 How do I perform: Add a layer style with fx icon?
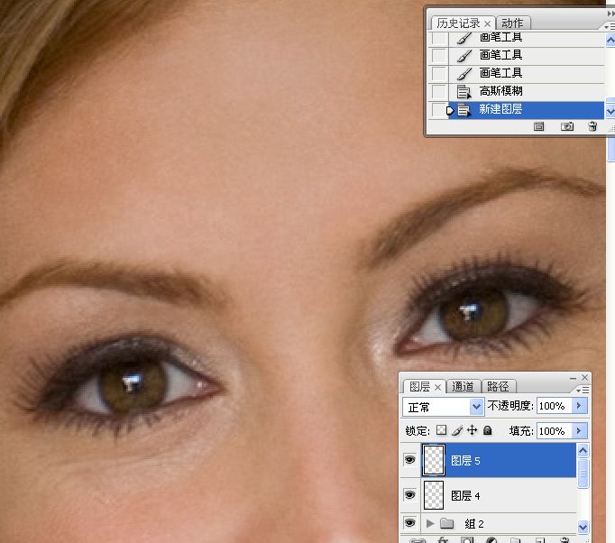click(443, 540)
